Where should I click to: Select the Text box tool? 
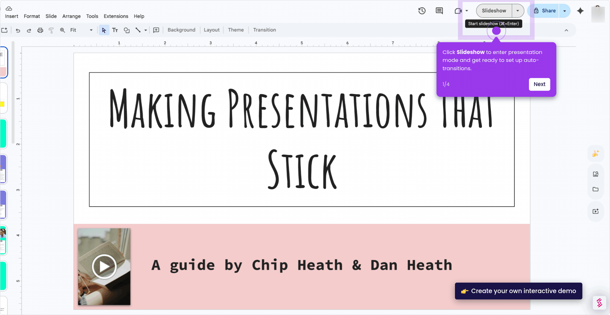(115, 30)
